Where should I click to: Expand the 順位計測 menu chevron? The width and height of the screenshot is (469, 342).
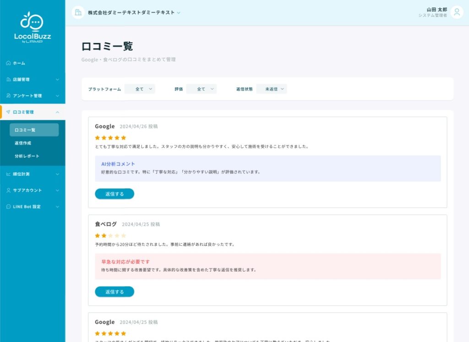pyautogui.click(x=57, y=174)
